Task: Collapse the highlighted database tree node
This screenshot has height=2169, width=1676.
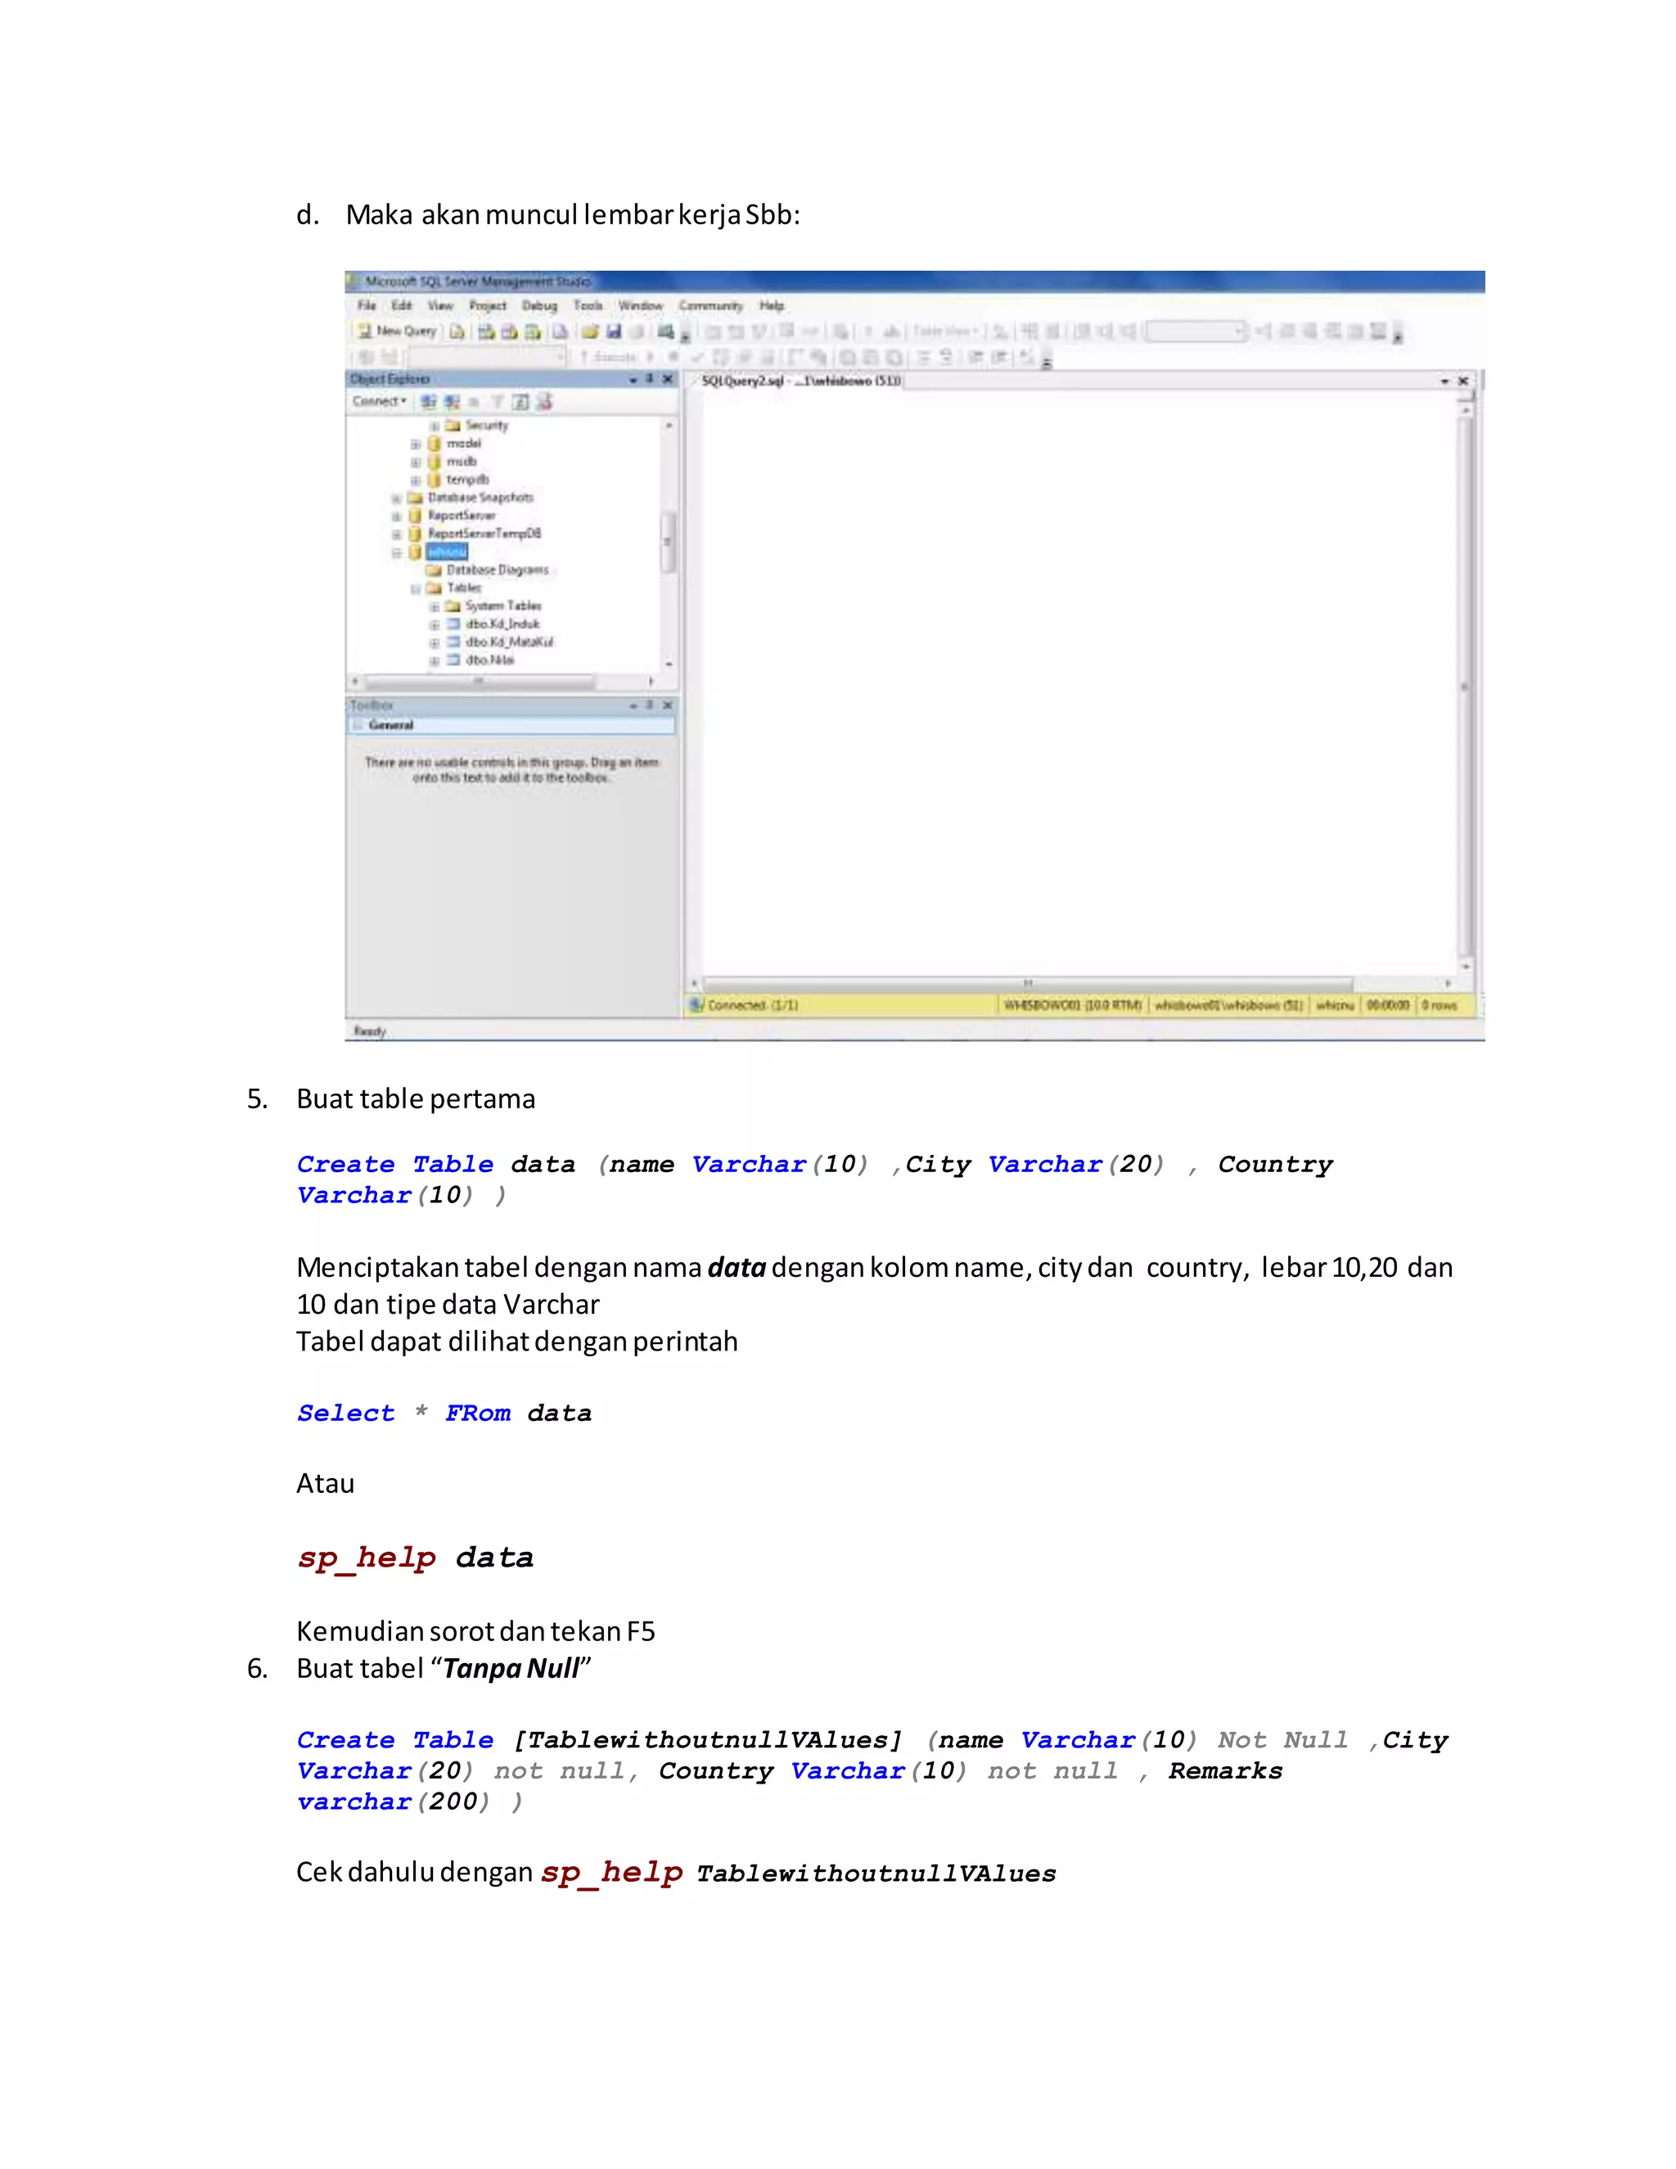Action: (x=397, y=552)
